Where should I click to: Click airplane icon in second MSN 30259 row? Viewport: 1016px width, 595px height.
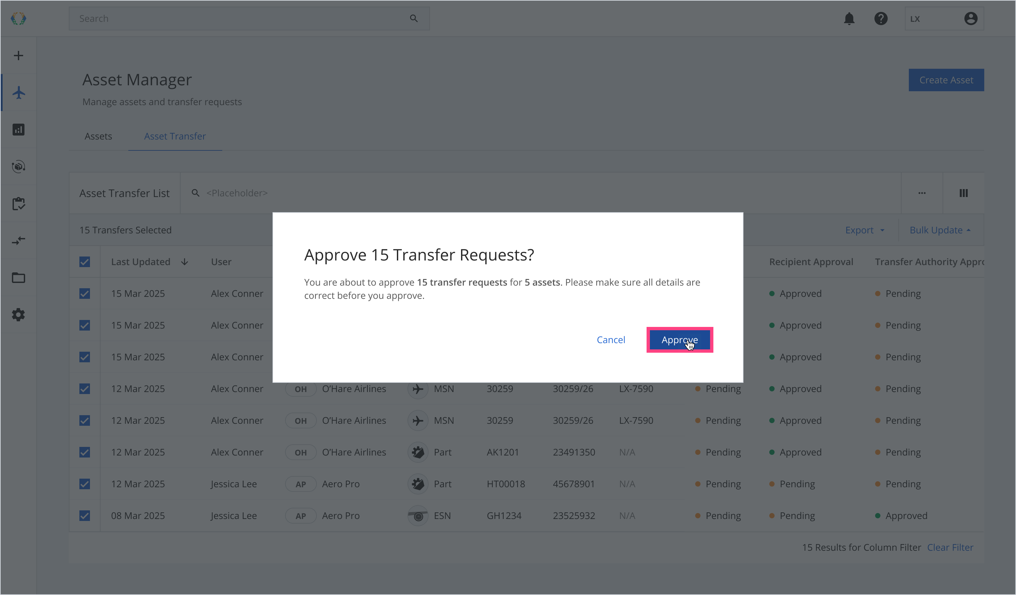point(418,420)
